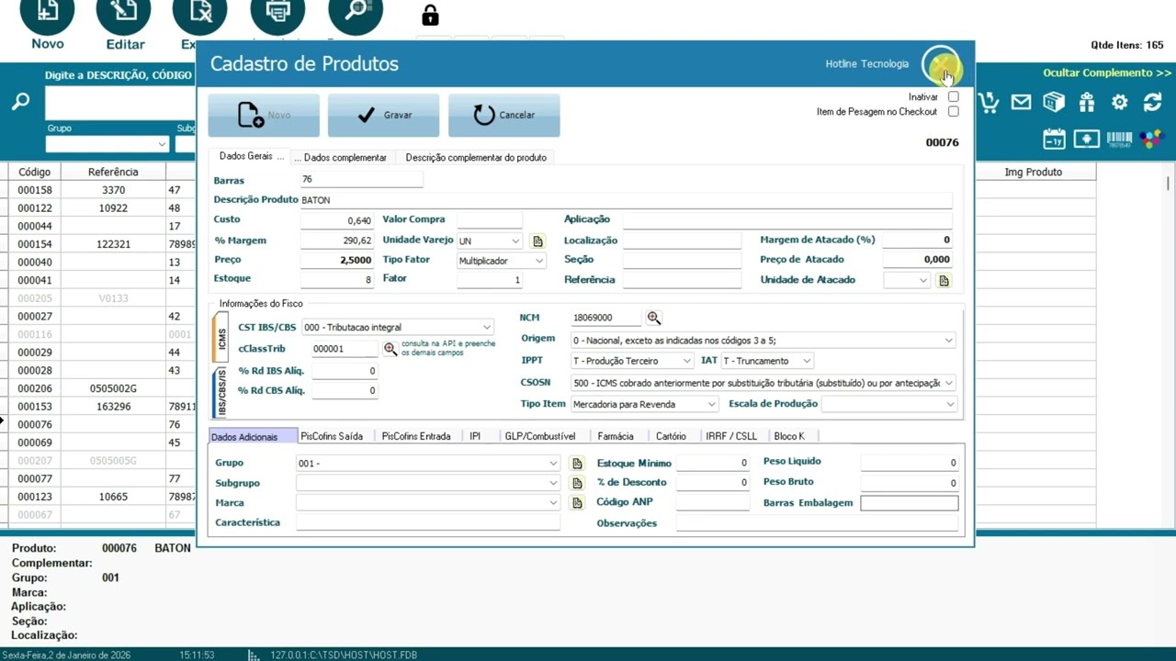
Task: Click the NCM field with 18069000
Action: [x=605, y=318]
